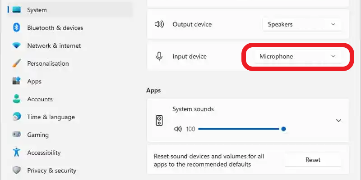Go to Accounts settings page

pyautogui.click(x=40, y=99)
